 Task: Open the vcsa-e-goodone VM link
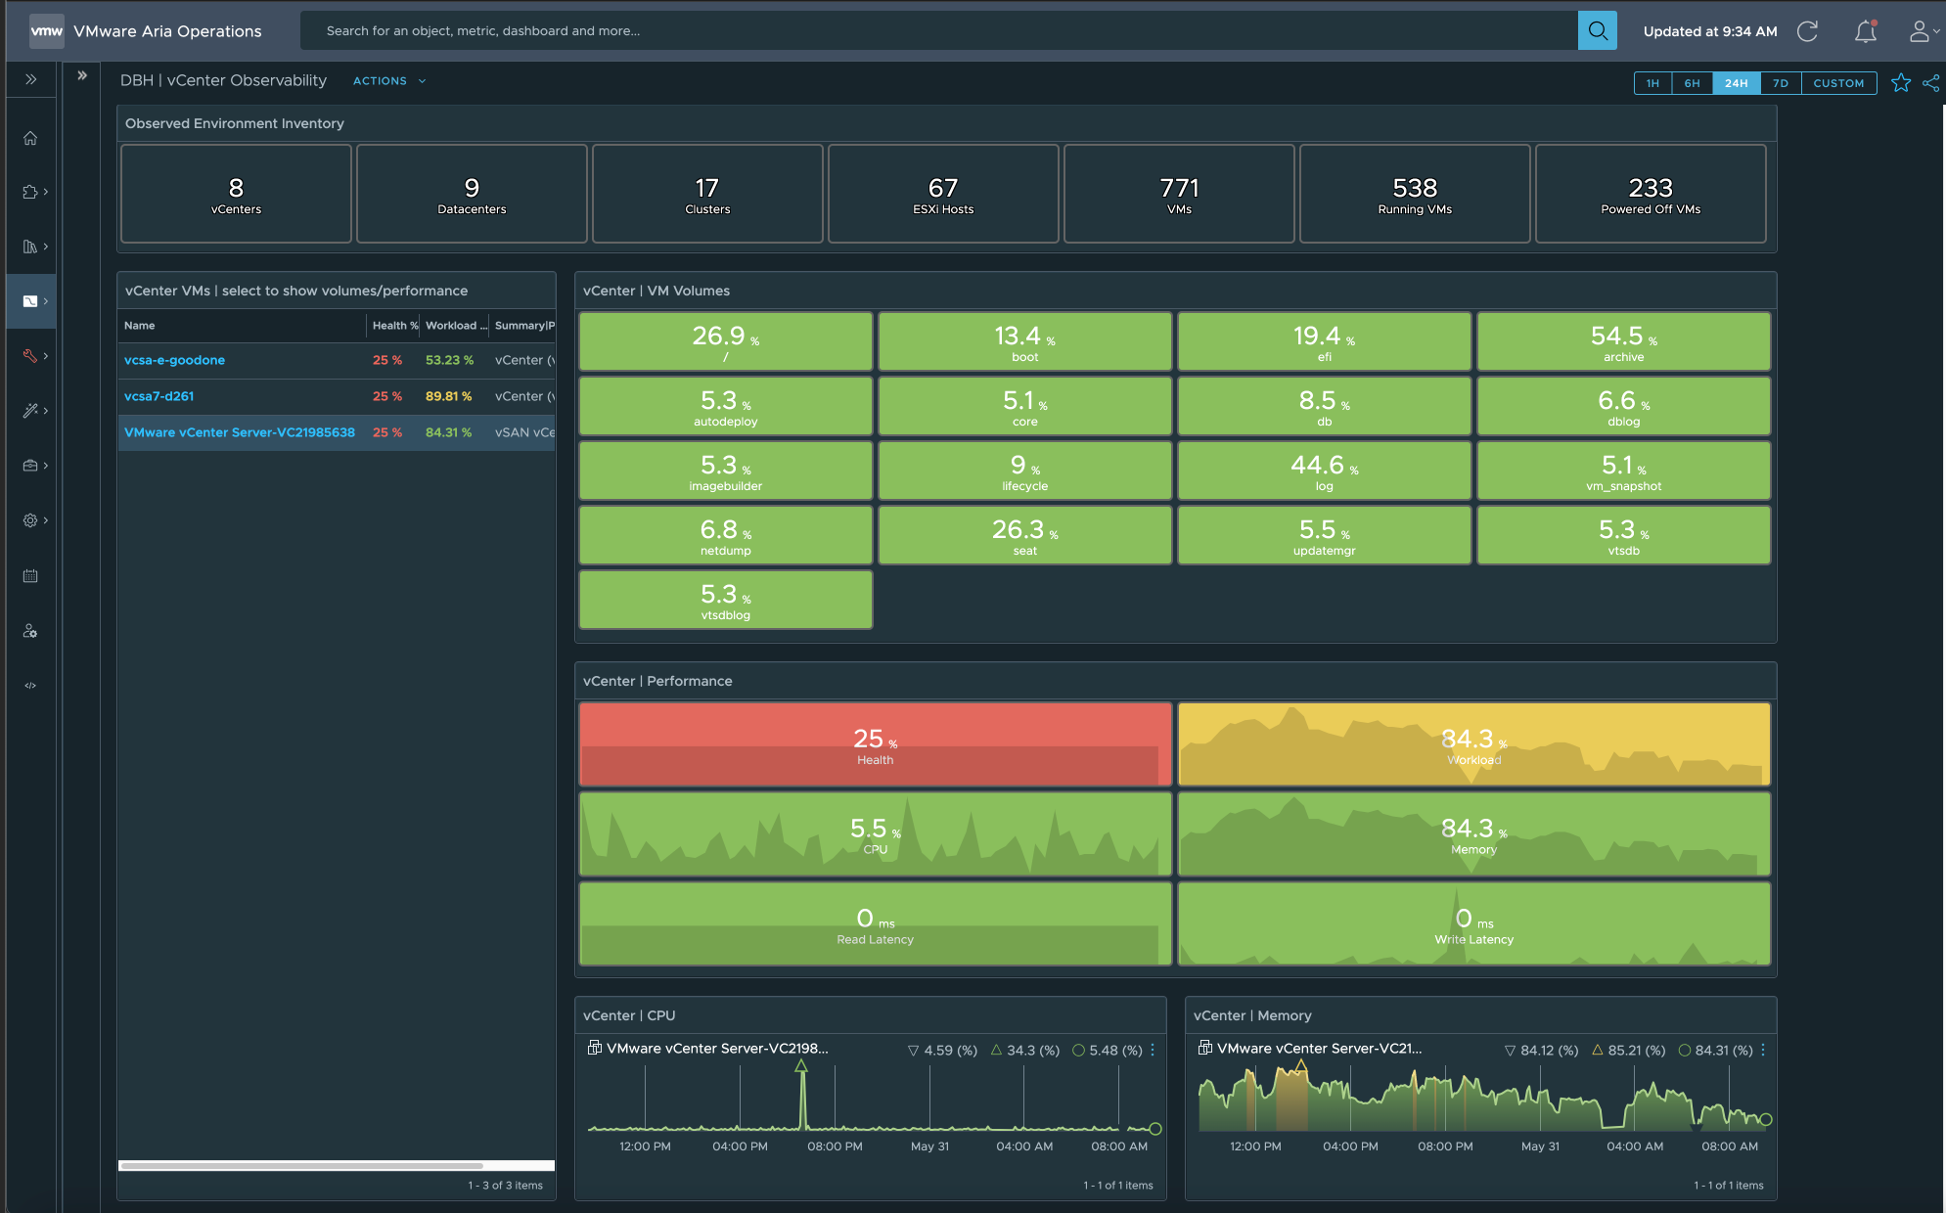pos(174,360)
